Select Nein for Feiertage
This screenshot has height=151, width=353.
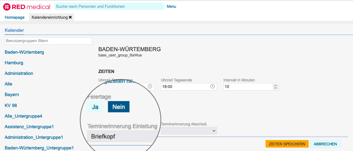click(x=118, y=107)
